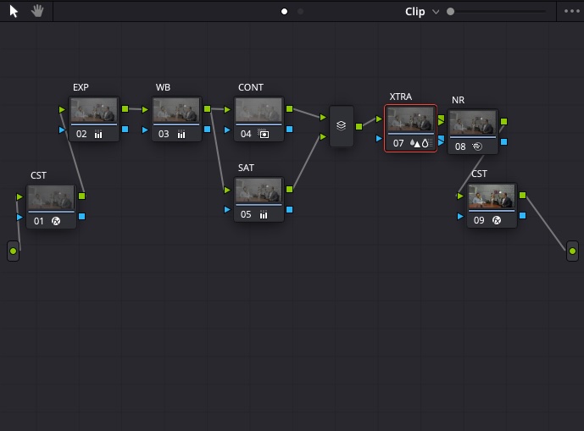
Task: Click the FX icon on node 09
Action: coord(497,220)
